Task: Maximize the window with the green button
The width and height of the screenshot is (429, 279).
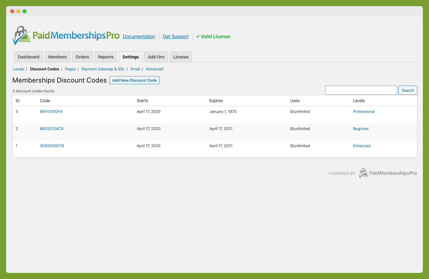Action: point(25,11)
